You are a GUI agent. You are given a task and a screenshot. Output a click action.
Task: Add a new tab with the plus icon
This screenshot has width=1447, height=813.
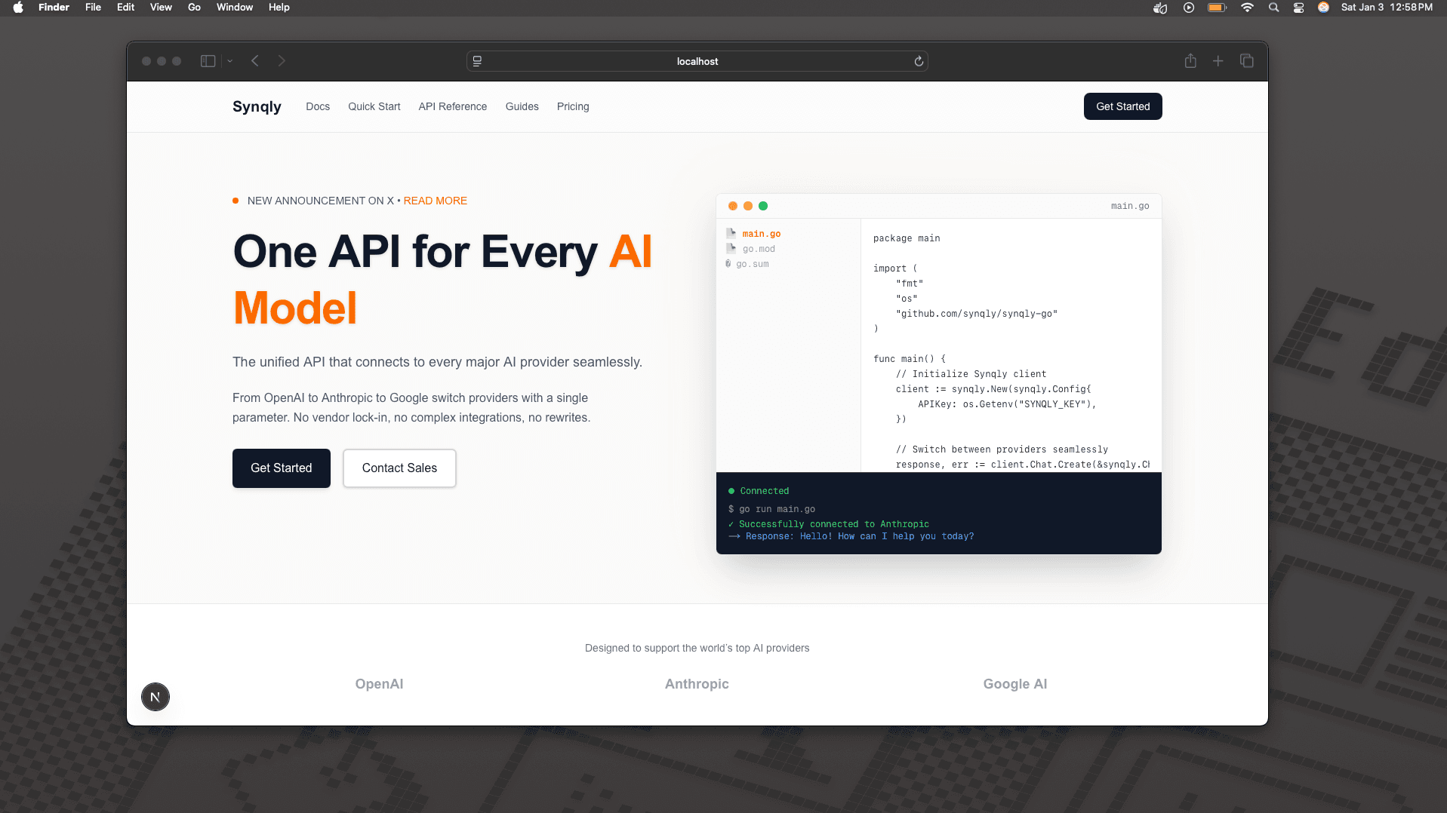pos(1218,61)
